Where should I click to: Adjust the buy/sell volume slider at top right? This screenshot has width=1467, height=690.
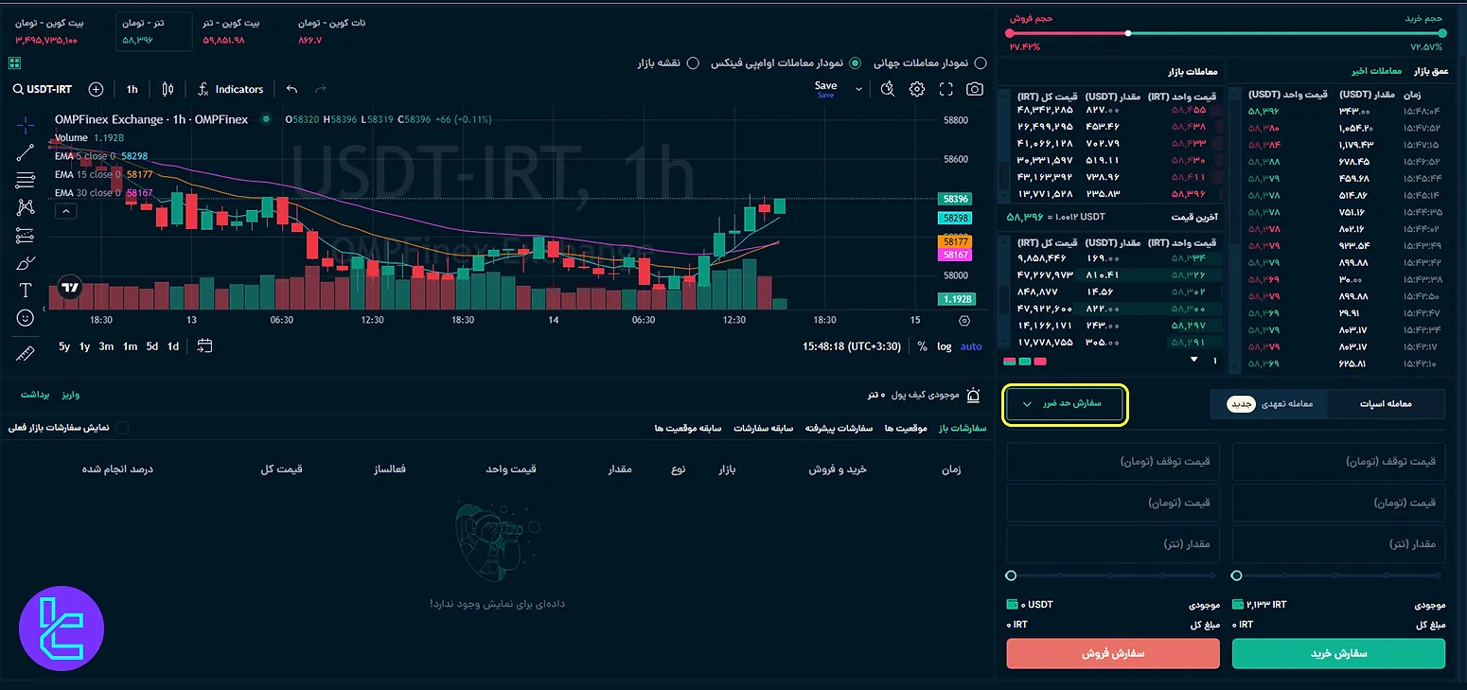(1127, 31)
